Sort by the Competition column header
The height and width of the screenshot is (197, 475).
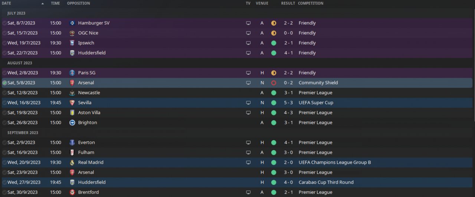point(310,3)
